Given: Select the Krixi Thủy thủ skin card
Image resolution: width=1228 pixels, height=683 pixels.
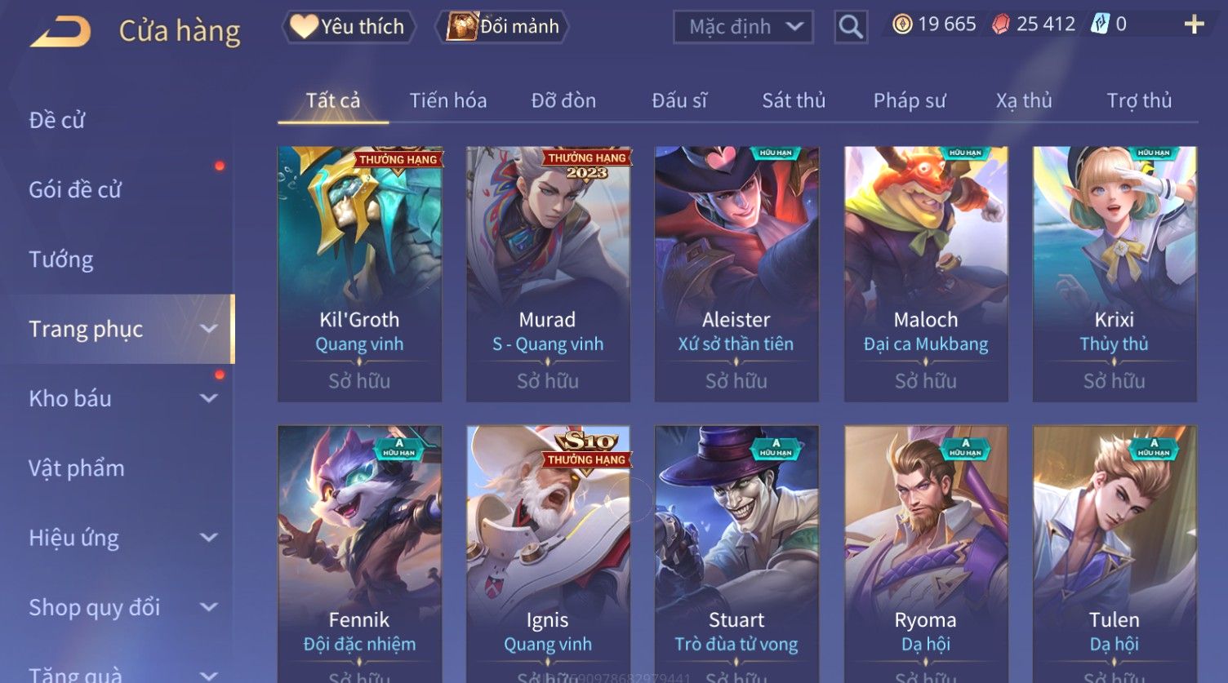Looking at the screenshot, I should 1115,274.
